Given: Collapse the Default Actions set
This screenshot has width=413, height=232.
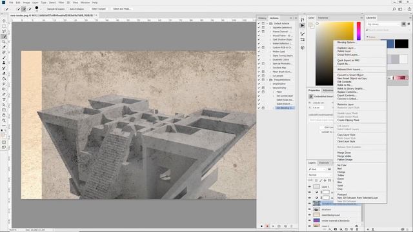Looking at the screenshot, I should pyautogui.click(x=267, y=23).
